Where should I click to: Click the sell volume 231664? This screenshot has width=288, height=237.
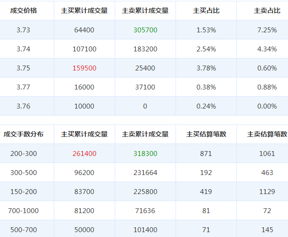tap(145, 172)
